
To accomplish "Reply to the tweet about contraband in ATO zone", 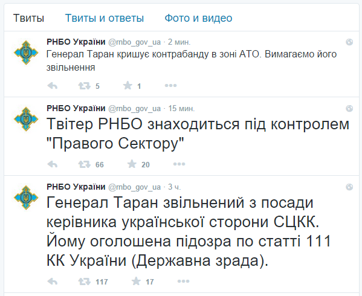I will pyautogui.click(x=53, y=86).
